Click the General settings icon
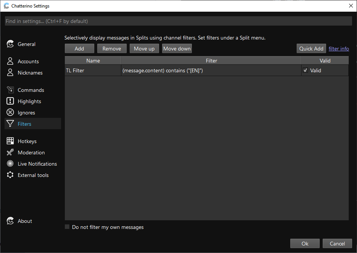This screenshot has width=357, height=253. point(10,44)
